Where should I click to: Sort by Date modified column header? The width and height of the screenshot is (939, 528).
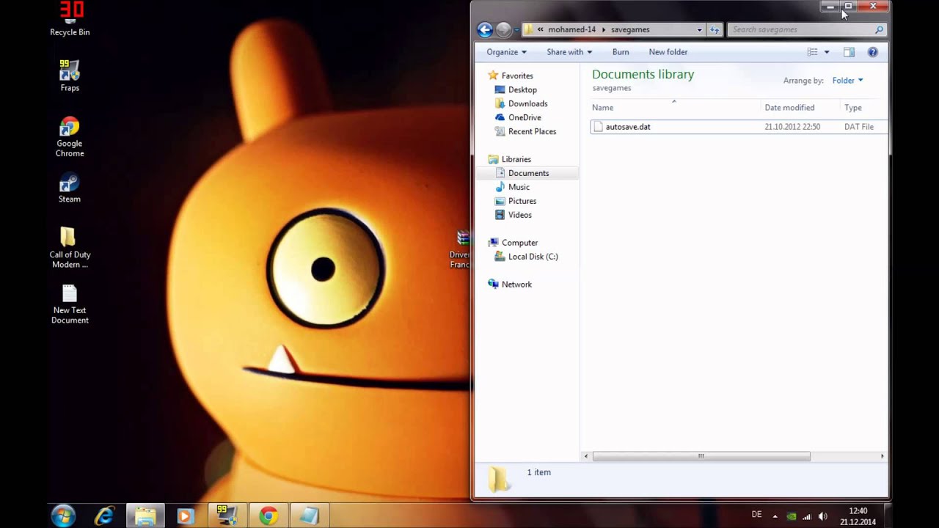coord(789,108)
